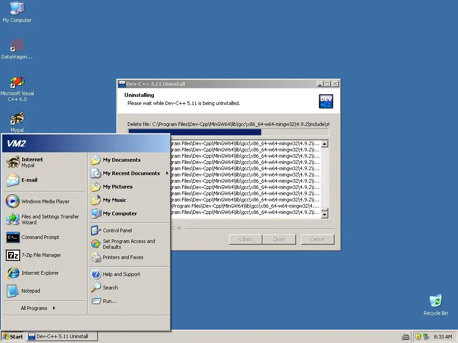Select the last row of the uninstall log

point(246,212)
